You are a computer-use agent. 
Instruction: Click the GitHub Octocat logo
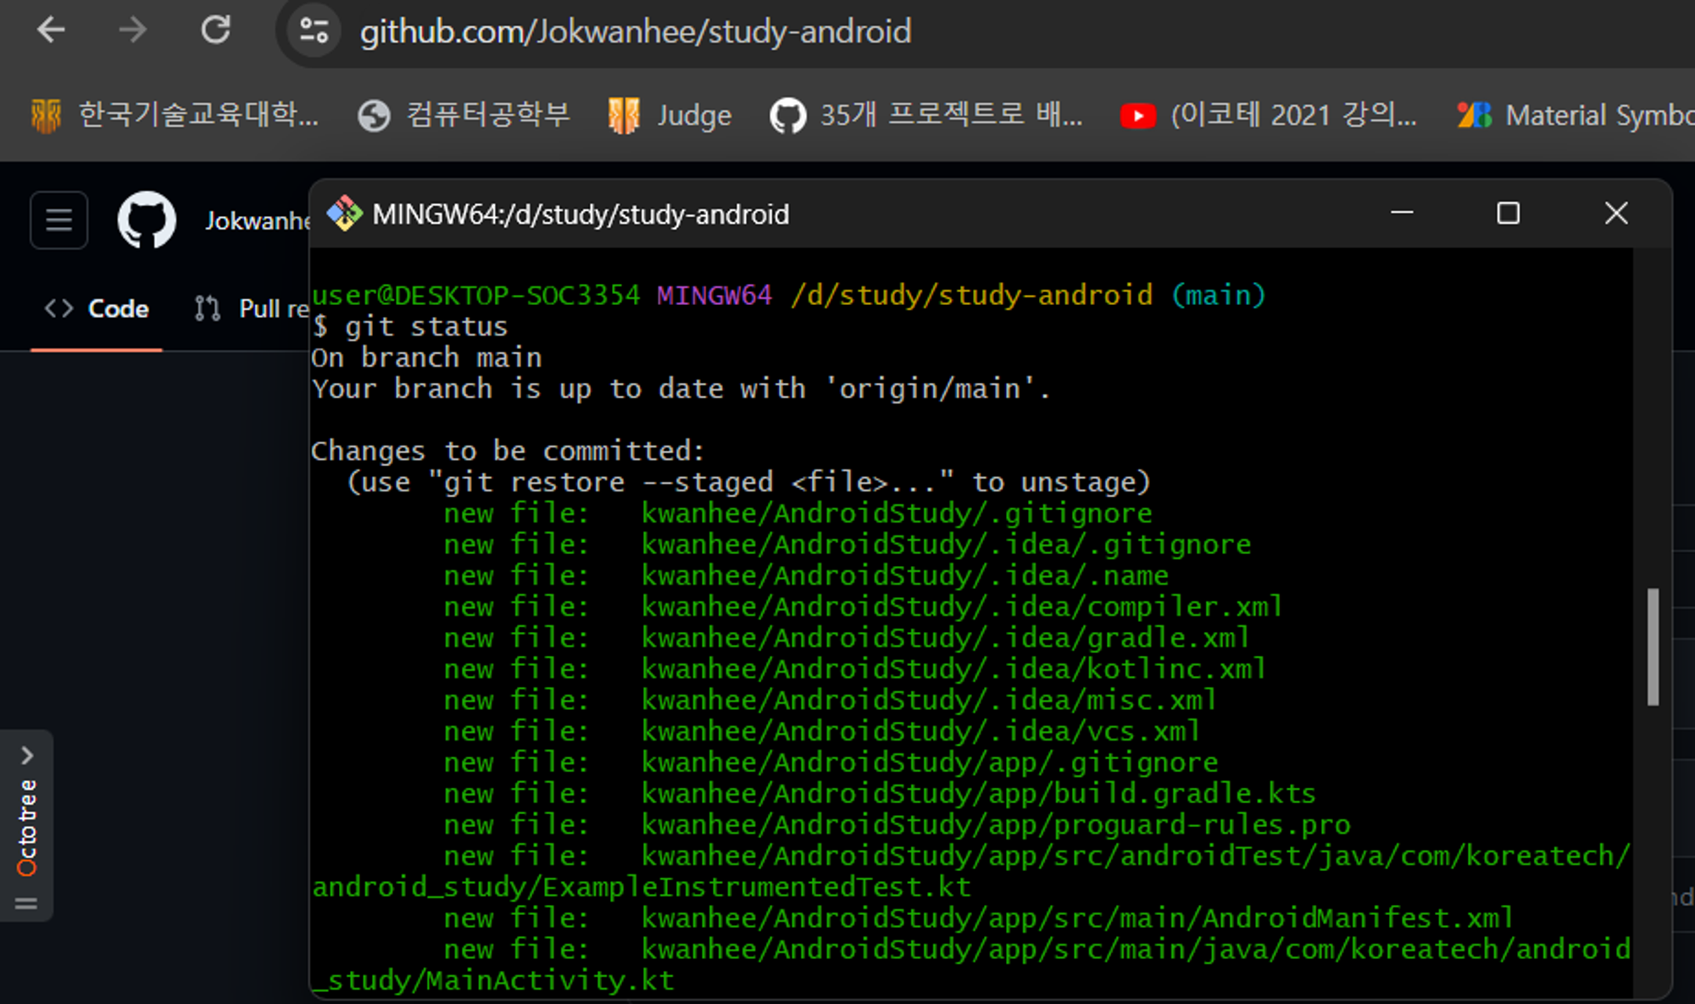pyautogui.click(x=147, y=220)
